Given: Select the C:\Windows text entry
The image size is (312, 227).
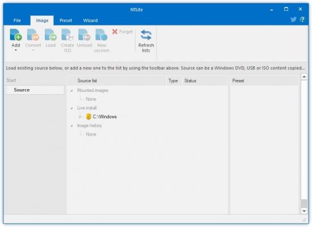Looking at the screenshot, I should [x=105, y=117].
